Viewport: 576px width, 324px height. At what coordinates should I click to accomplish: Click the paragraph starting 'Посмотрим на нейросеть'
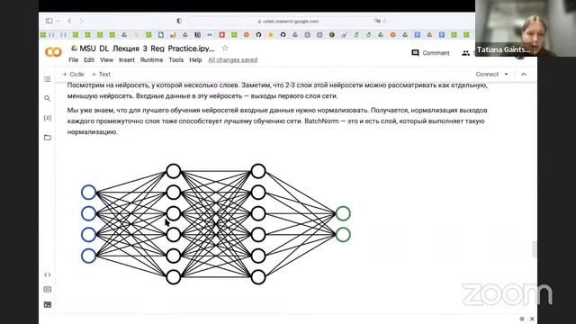[277, 90]
